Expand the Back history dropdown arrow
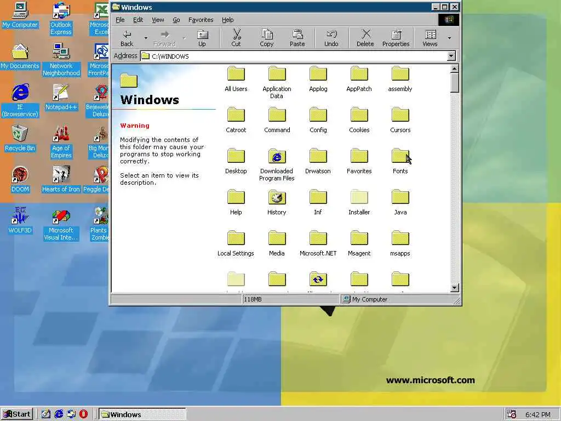561x421 pixels. coord(146,38)
